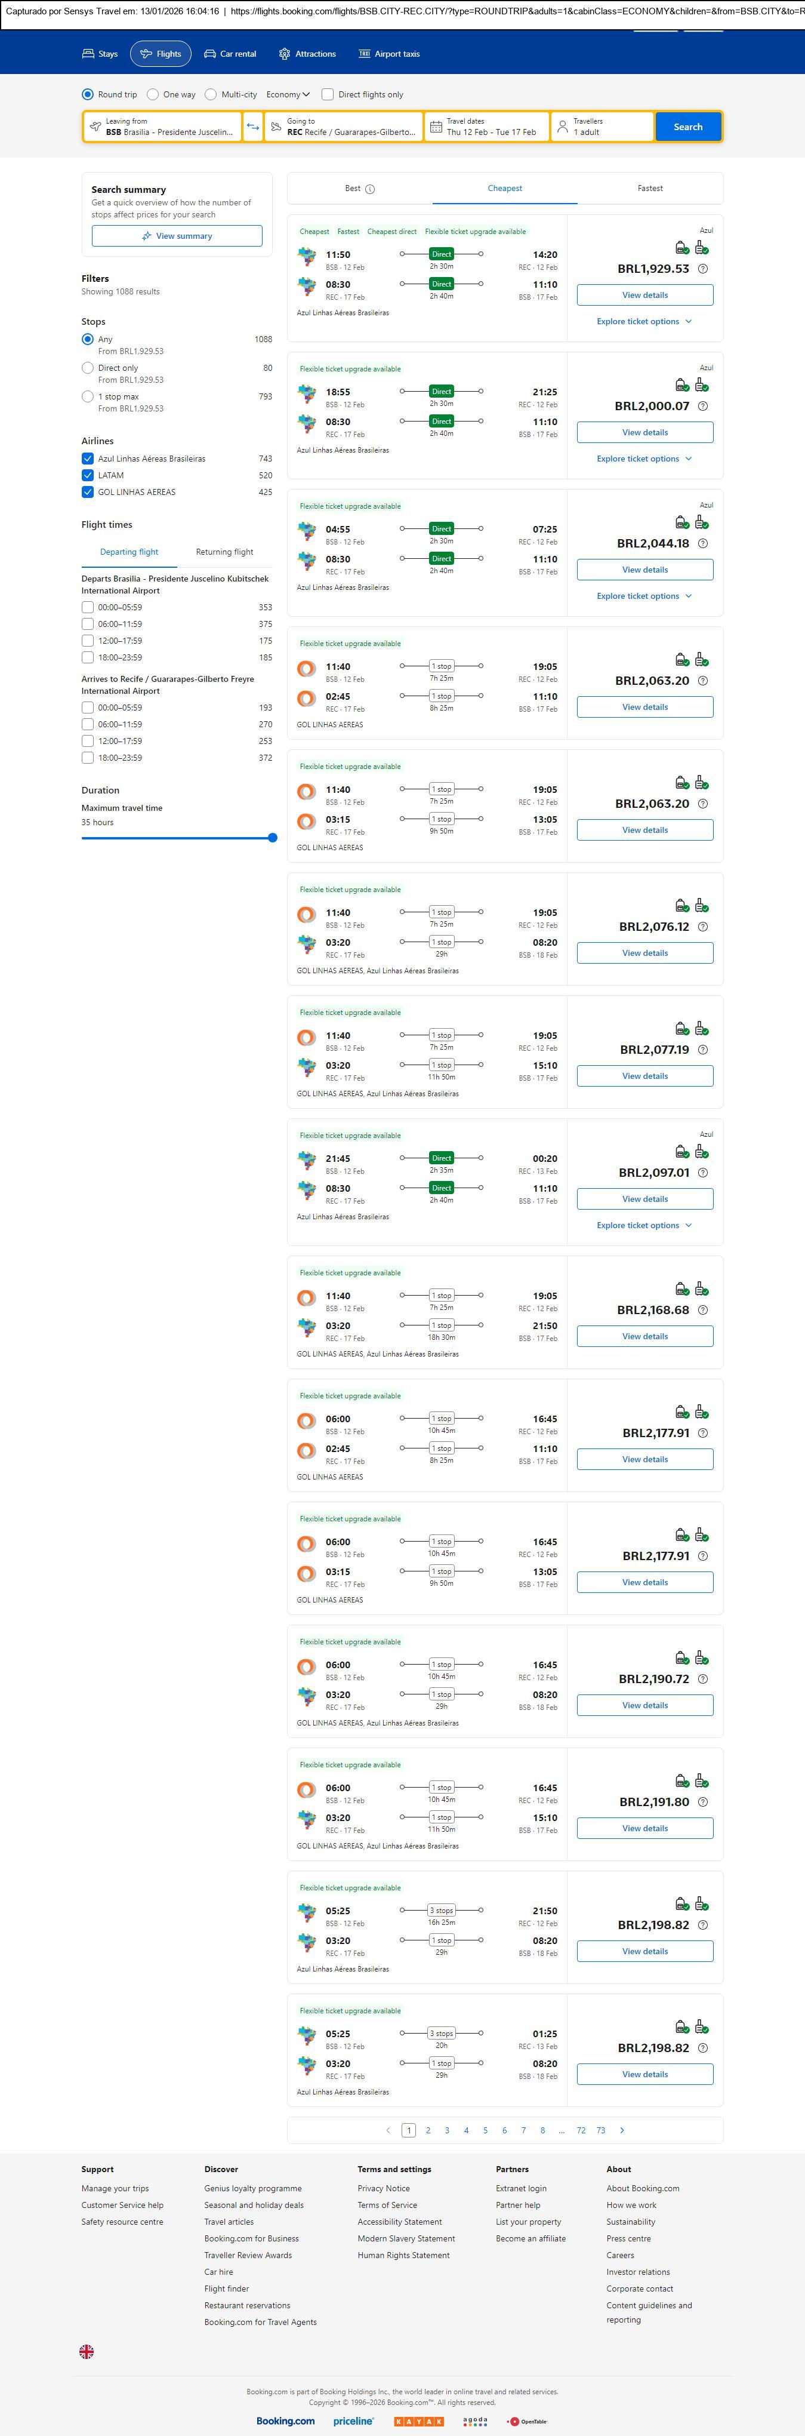The width and height of the screenshot is (805, 2436).
Task: Click the price help icon next to BRL2,097.01
Action: click(x=702, y=1173)
